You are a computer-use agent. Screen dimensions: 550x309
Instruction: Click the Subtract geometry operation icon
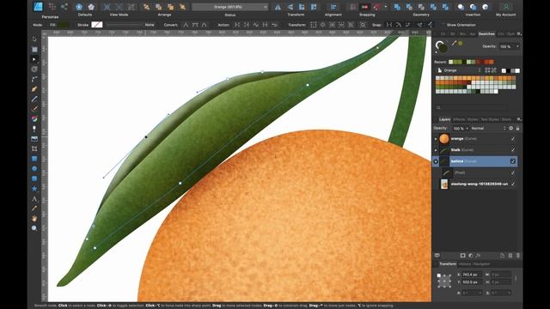[409, 7]
